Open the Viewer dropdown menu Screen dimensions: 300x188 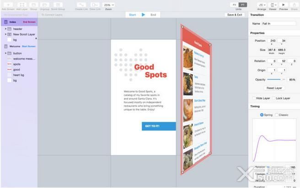pos(273,5)
